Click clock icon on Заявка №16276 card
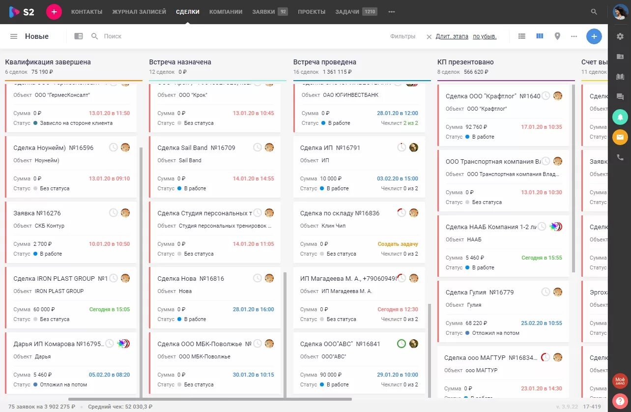631x412 pixels. click(x=113, y=213)
